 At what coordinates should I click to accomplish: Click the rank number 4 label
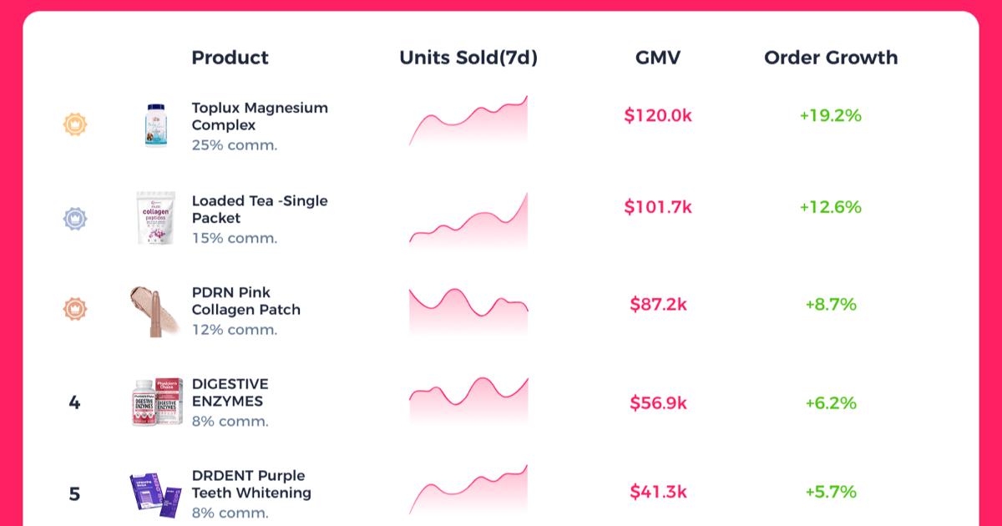click(74, 402)
